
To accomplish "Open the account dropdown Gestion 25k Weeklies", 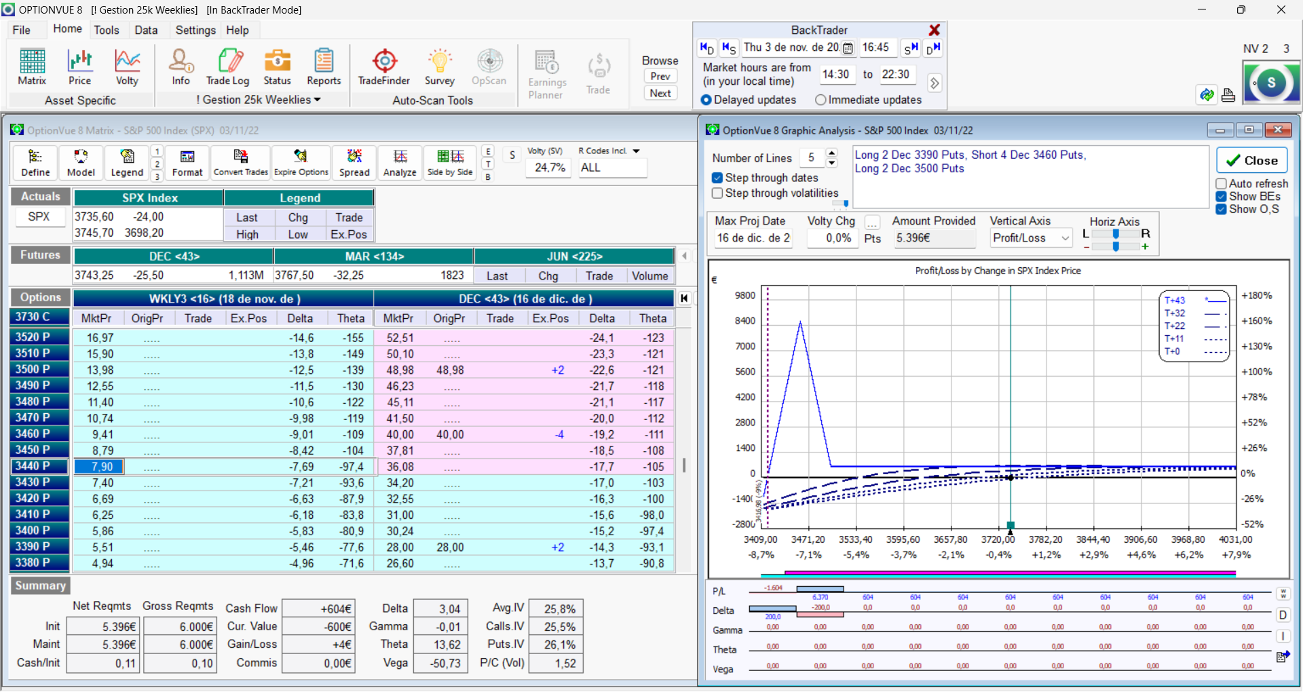I will [x=259, y=100].
